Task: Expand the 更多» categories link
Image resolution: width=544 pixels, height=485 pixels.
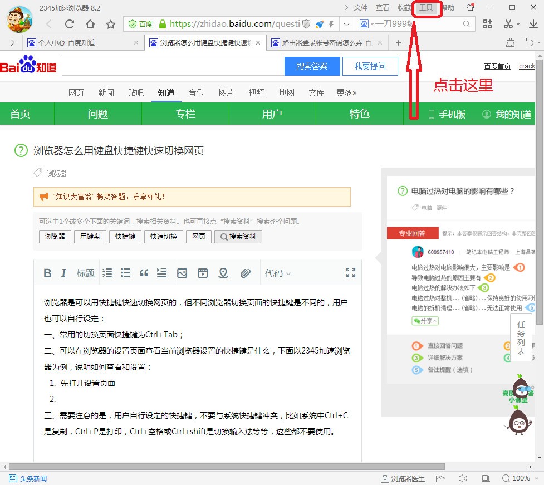Action: (x=346, y=92)
